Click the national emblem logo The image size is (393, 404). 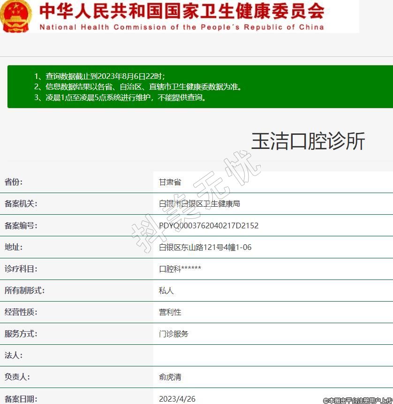[x=16, y=16]
